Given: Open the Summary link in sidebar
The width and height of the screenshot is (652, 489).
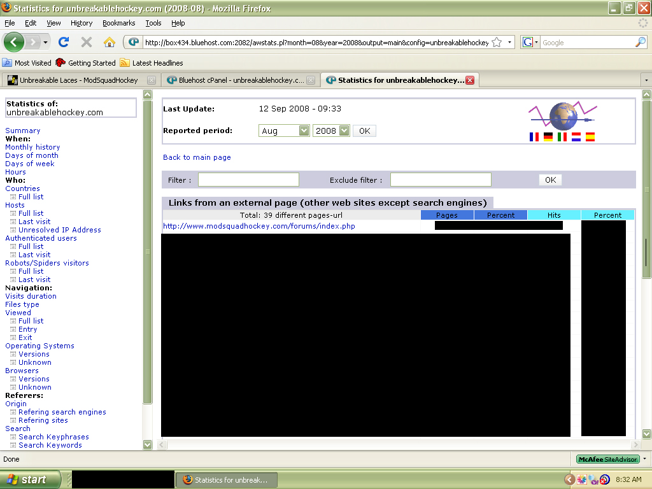Looking at the screenshot, I should click(23, 131).
